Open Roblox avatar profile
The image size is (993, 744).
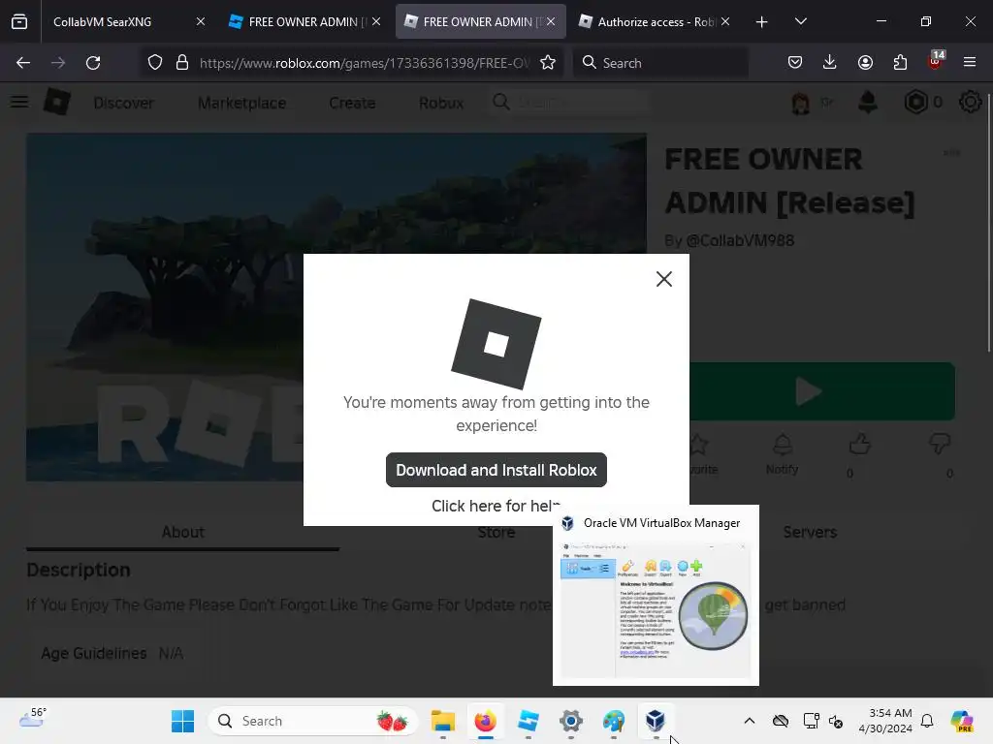click(x=800, y=103)
